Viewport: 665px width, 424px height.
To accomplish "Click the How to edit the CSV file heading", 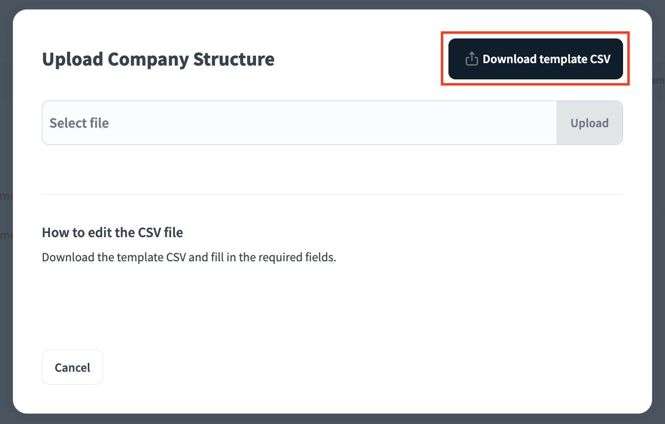I will 112,233.
